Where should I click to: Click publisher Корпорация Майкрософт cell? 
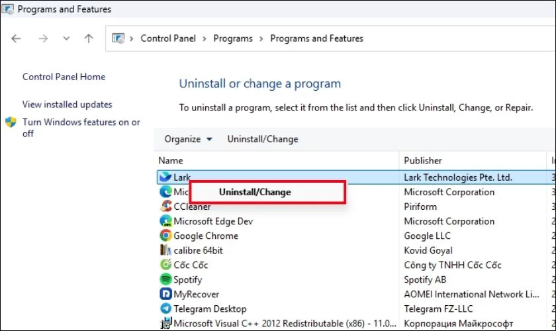point(459,323)
